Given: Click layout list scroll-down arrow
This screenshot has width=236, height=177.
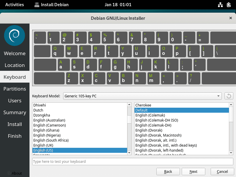Looking at the screenshot, I should pos(129,153).
